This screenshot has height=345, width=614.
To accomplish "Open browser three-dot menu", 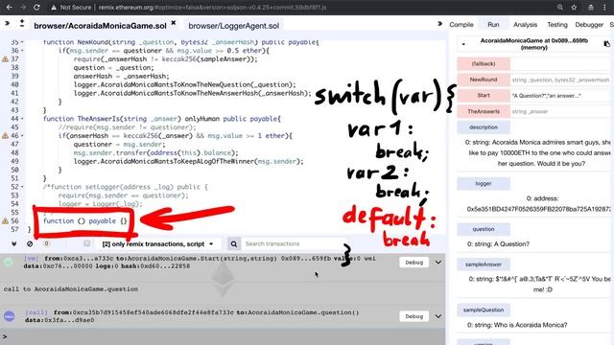I will (x=604, y=7).
